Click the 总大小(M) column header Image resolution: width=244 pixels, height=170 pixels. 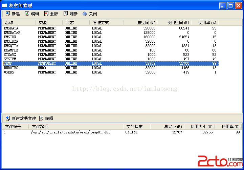(167, 127)
